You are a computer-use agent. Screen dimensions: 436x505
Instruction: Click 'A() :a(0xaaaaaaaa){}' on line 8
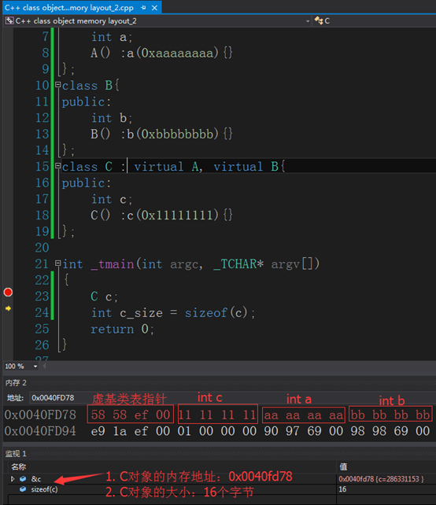pyautogui.click(x=161, y=53)
